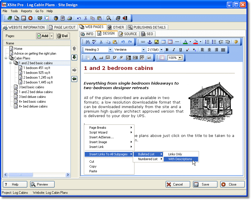Screen dimensions: 251x200
Task: Open project with the green book icon
Action: click(10, 18)
